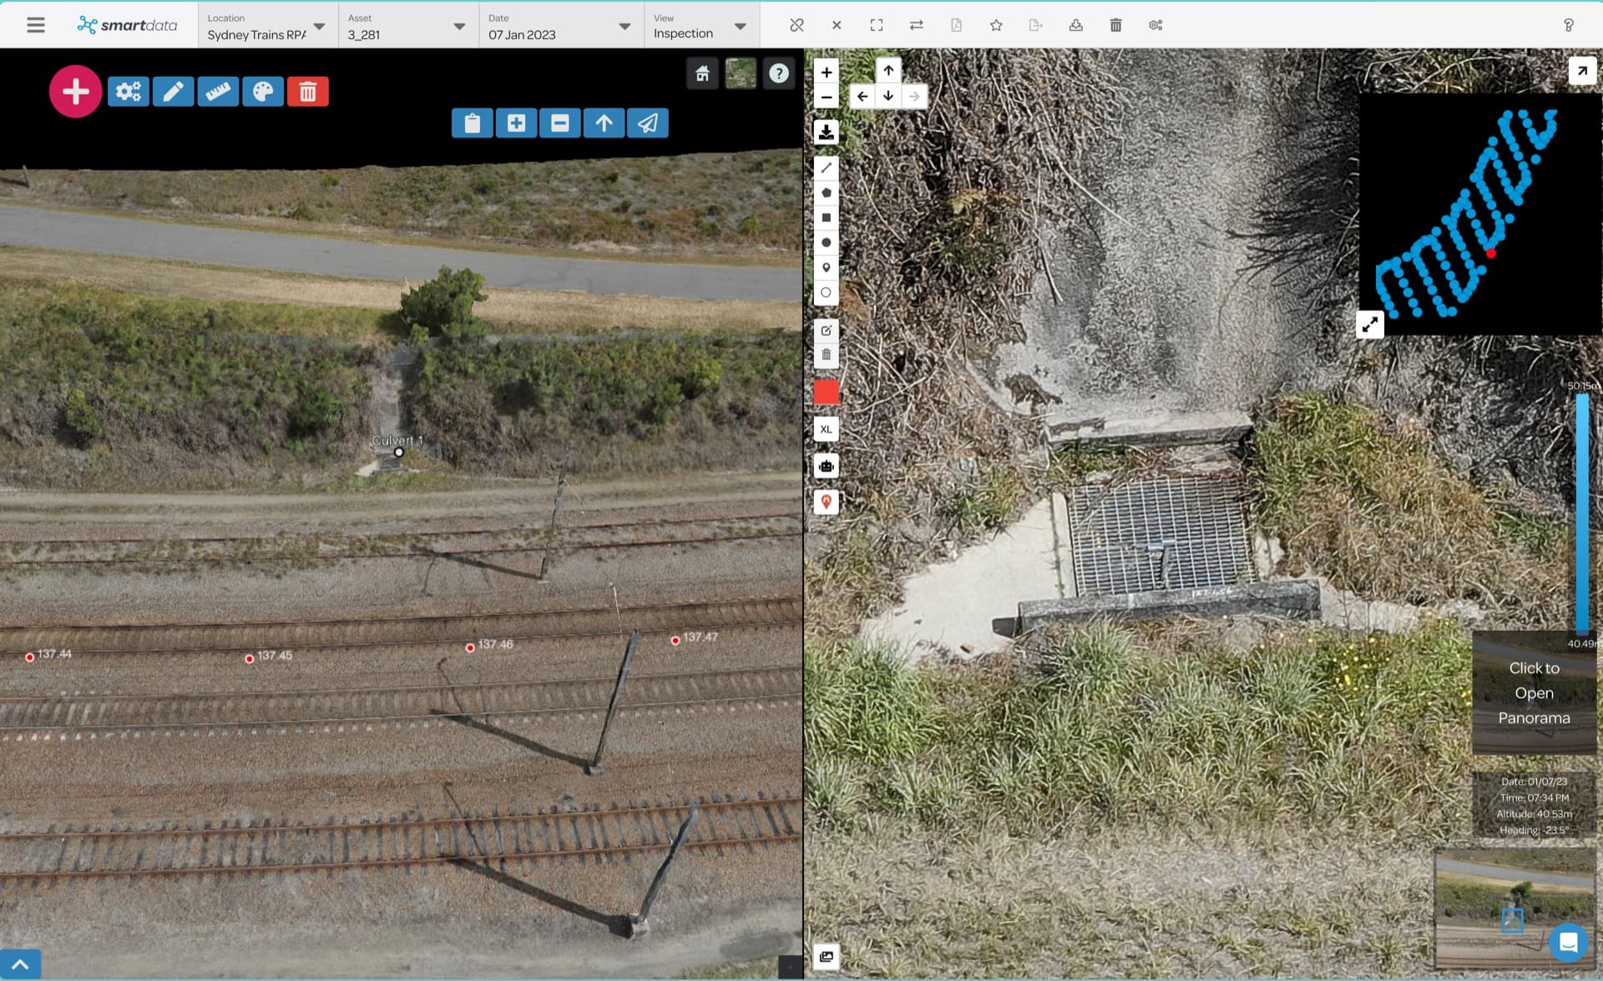Viewport: 1603px width, 981px height.
Task: Pick the red annotation color swatch
Action: point(827,393)
